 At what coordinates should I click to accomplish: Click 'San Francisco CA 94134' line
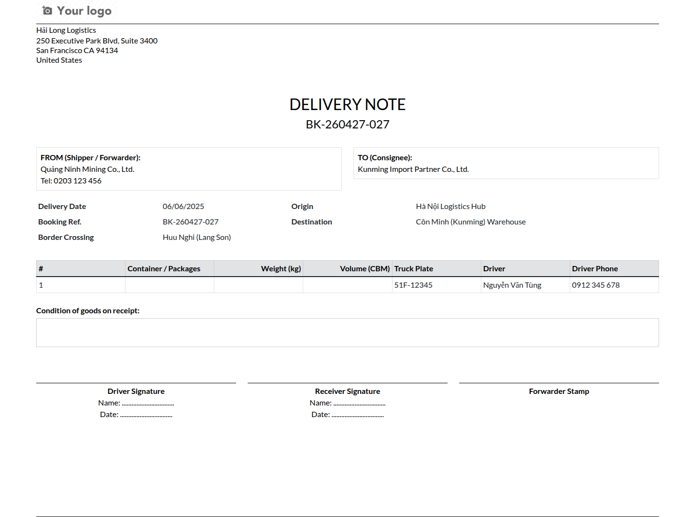(x=77, y=50)
